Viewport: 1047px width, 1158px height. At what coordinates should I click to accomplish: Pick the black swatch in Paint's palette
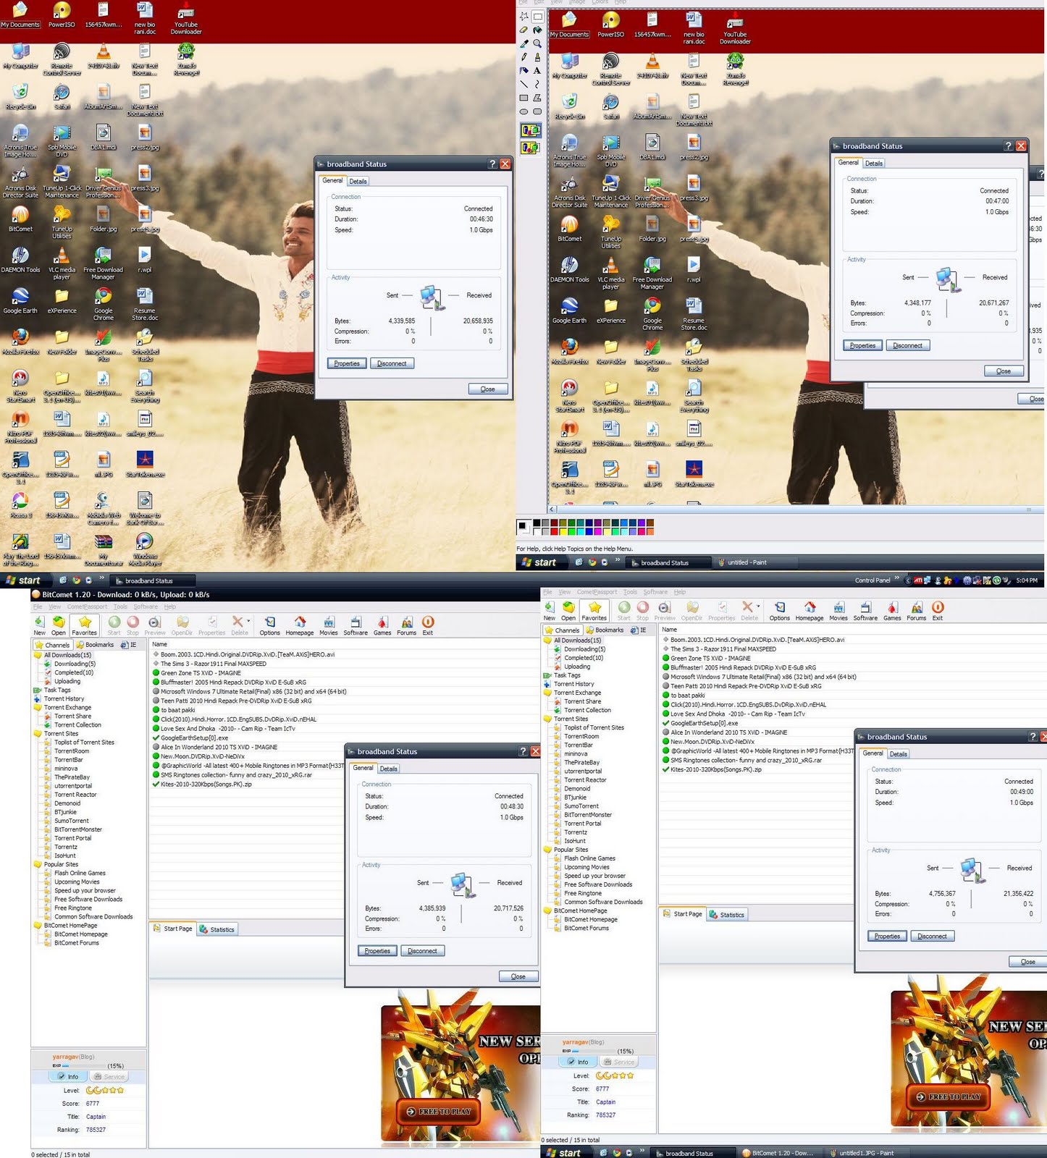(536, 523)
